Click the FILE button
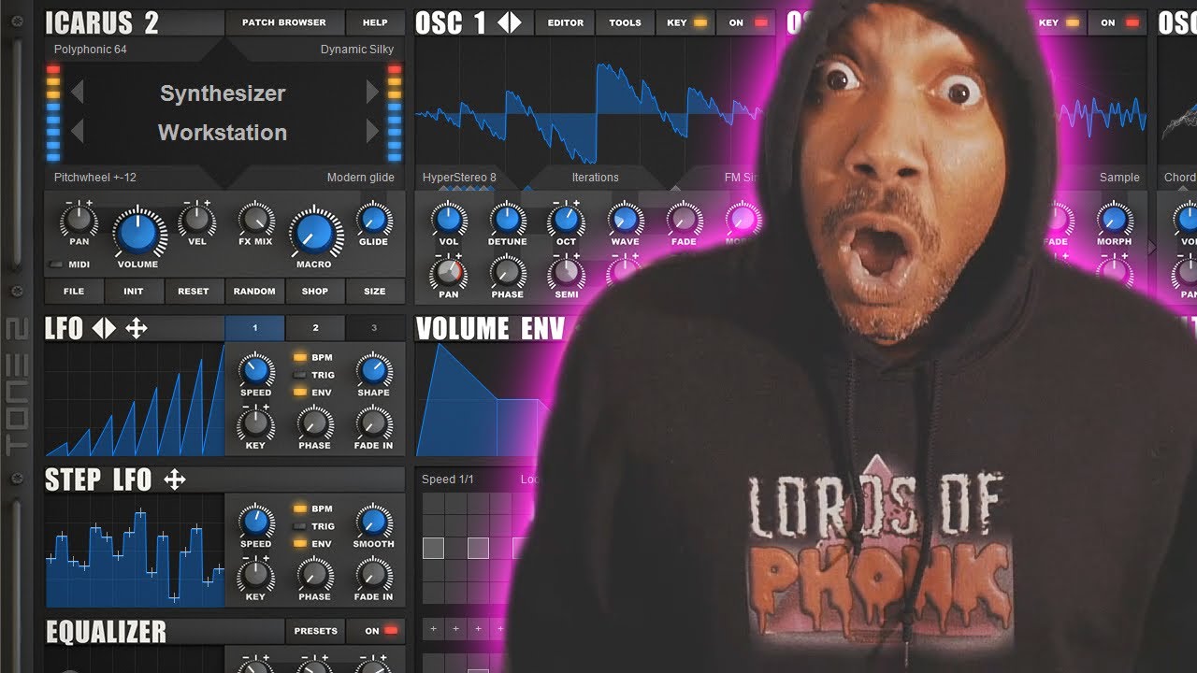 (74, 291)
